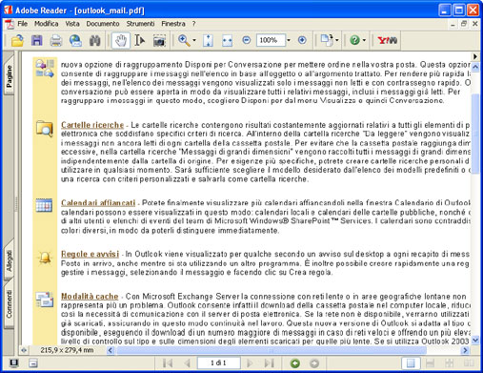Screen dimensions: 483x373
Task: Open the Vista menu
Action: coord(72,24)
